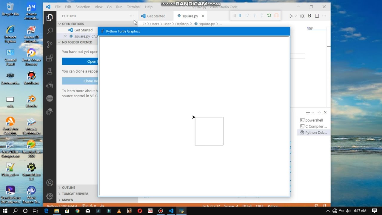
Task: Click square.py in the breadcrumb path
Action: [x=207, y=24]
